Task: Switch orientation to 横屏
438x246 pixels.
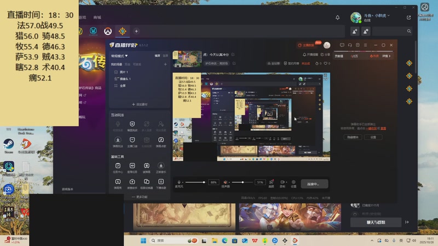Action: tap(158, 56)
